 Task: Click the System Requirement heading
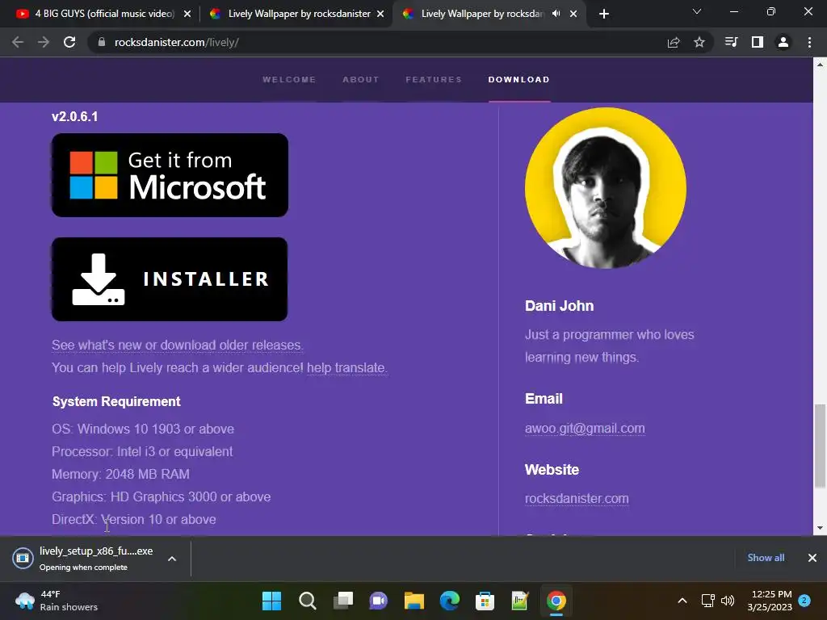point(116,402)
